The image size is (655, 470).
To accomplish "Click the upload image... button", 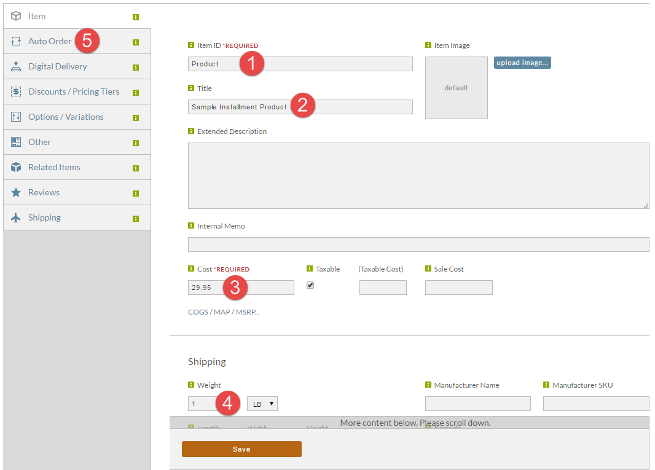I will tap(522, 63).
